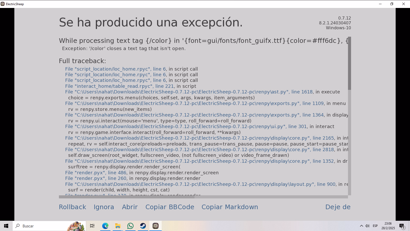
Task: Open link interact_home/table_read.rpyc line 221
Action: point(119,86)
